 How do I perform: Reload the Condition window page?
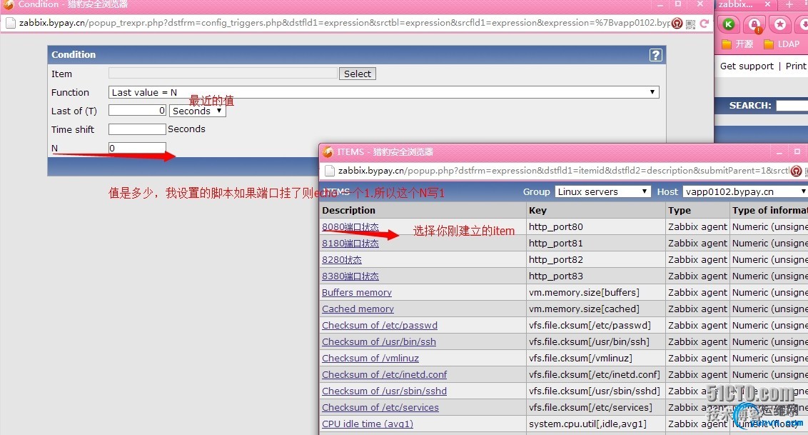[x=705, y=23]
